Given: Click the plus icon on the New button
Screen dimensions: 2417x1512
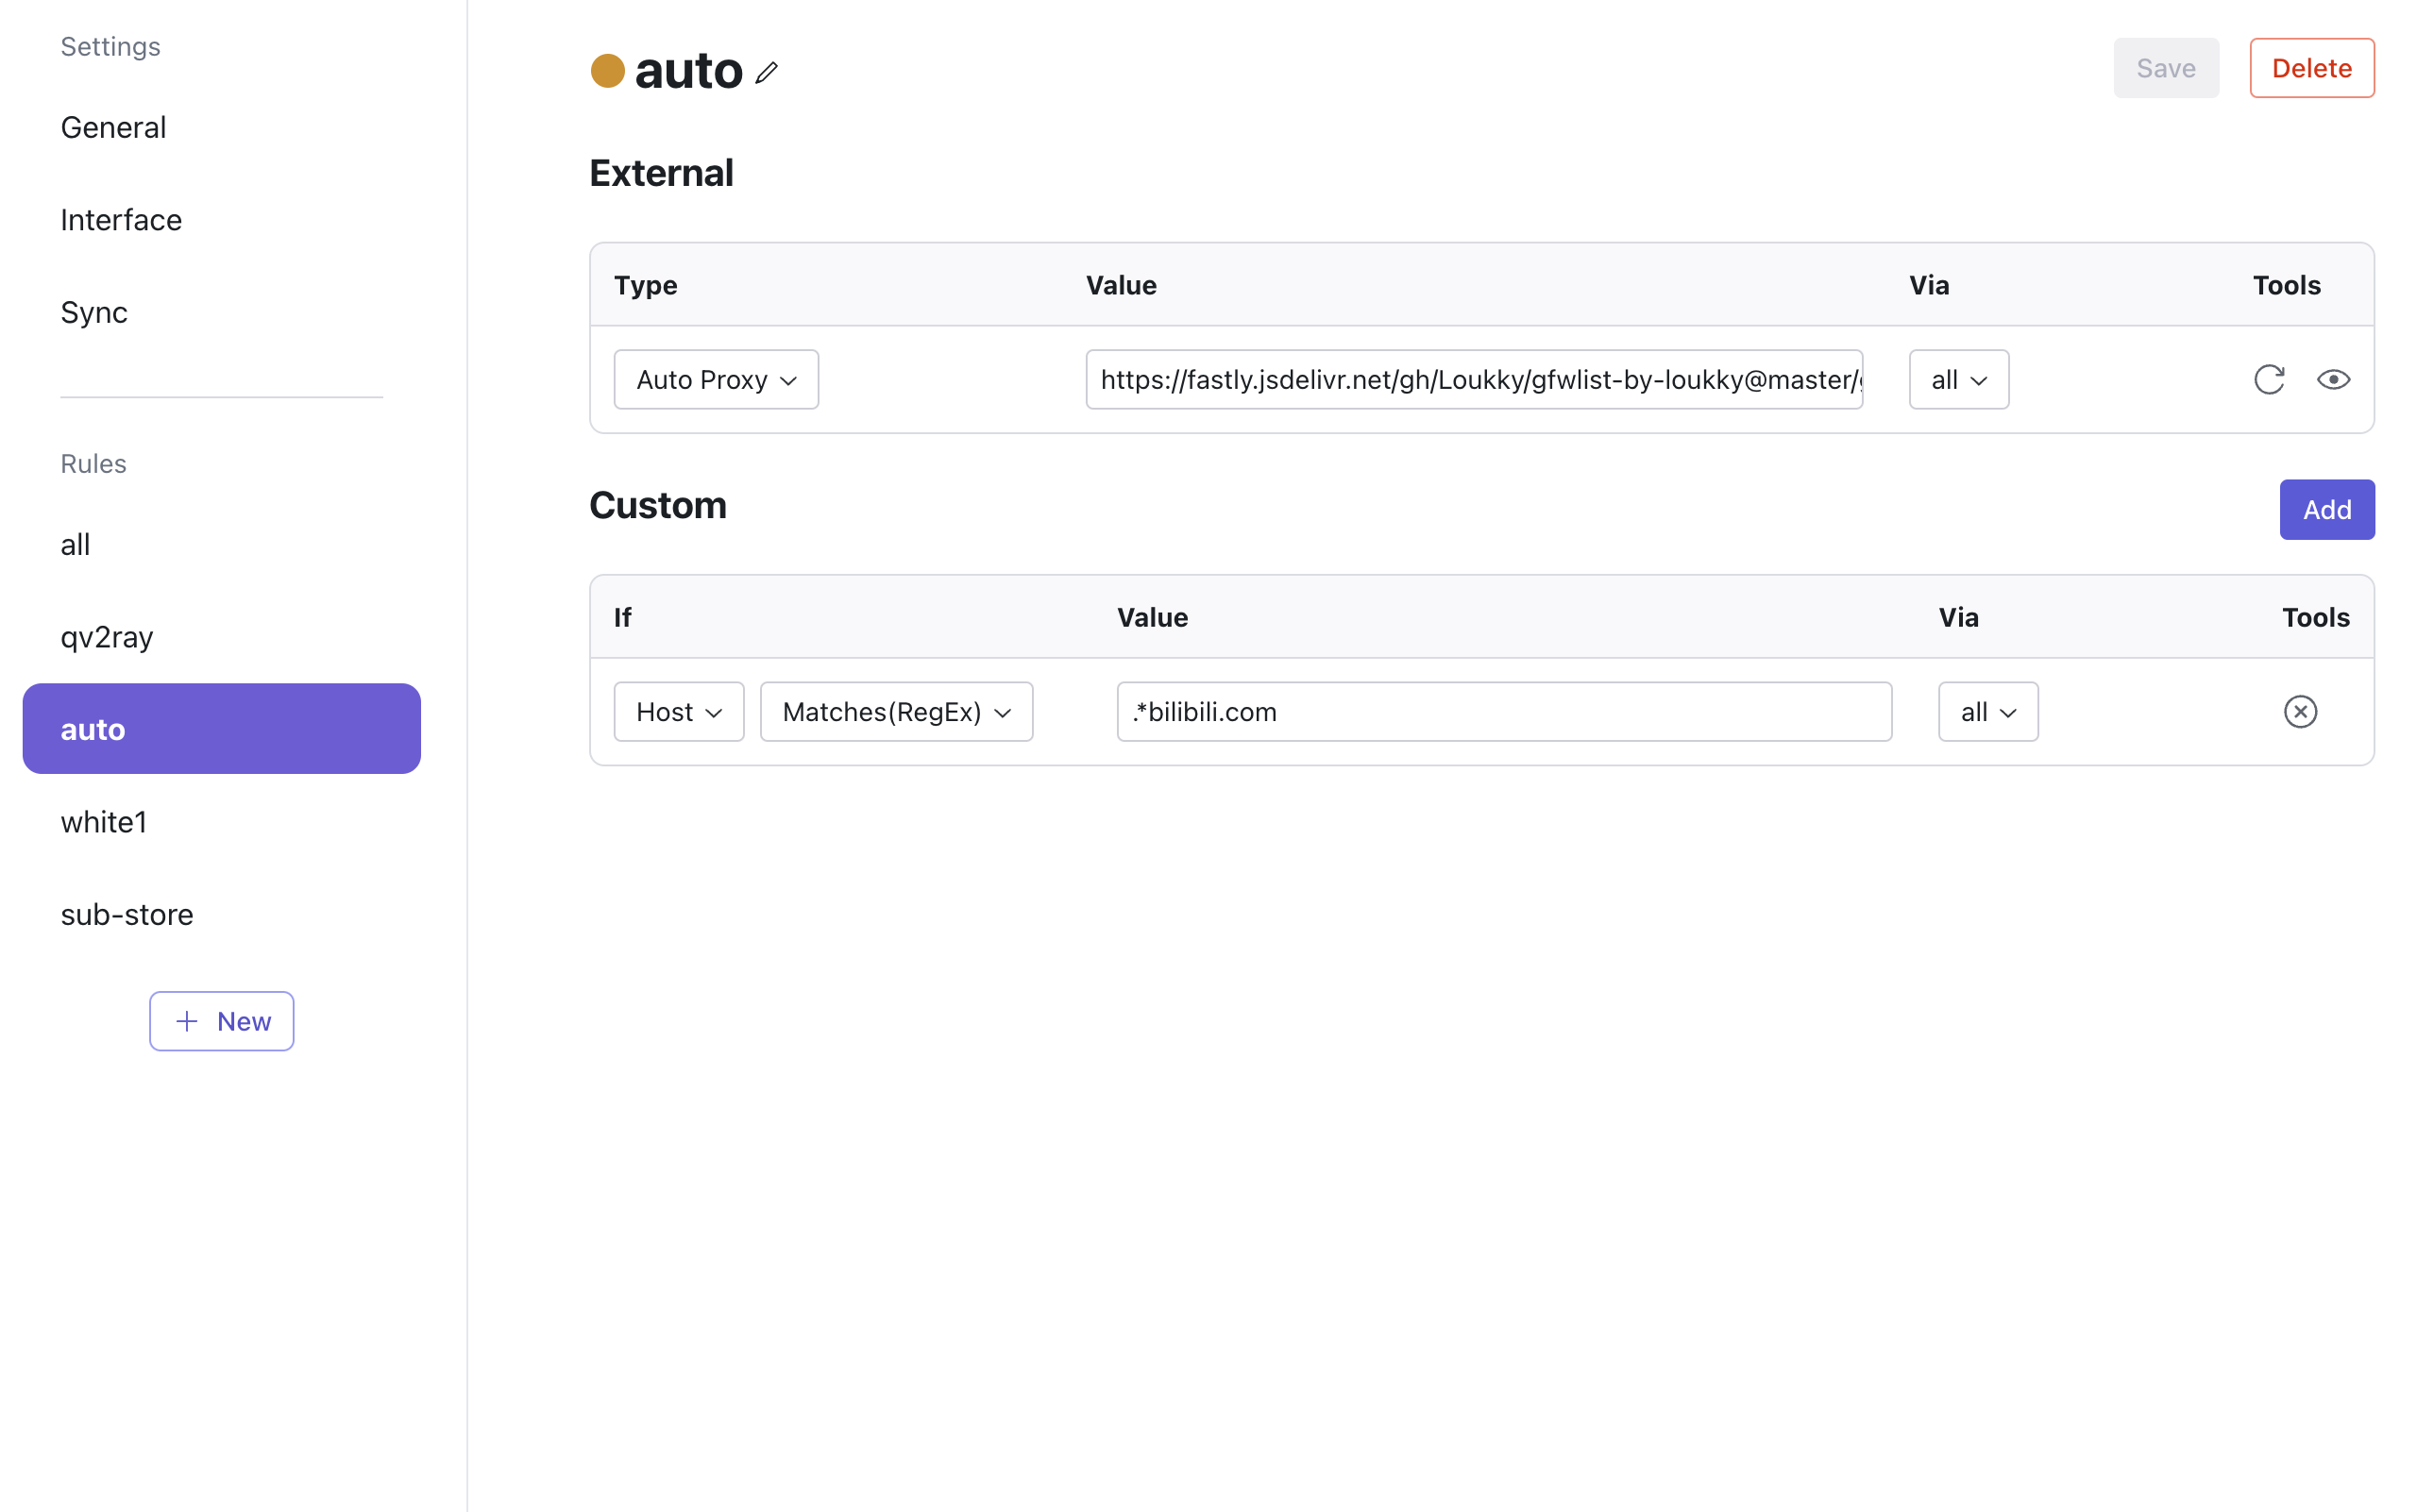Looking at the screenshot, I should 187,1021.
